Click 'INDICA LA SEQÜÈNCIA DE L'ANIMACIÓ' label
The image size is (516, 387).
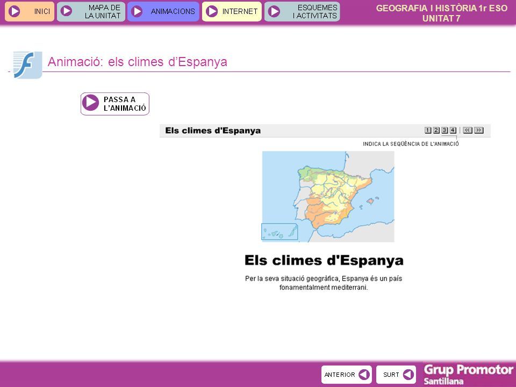click(411, 144)
